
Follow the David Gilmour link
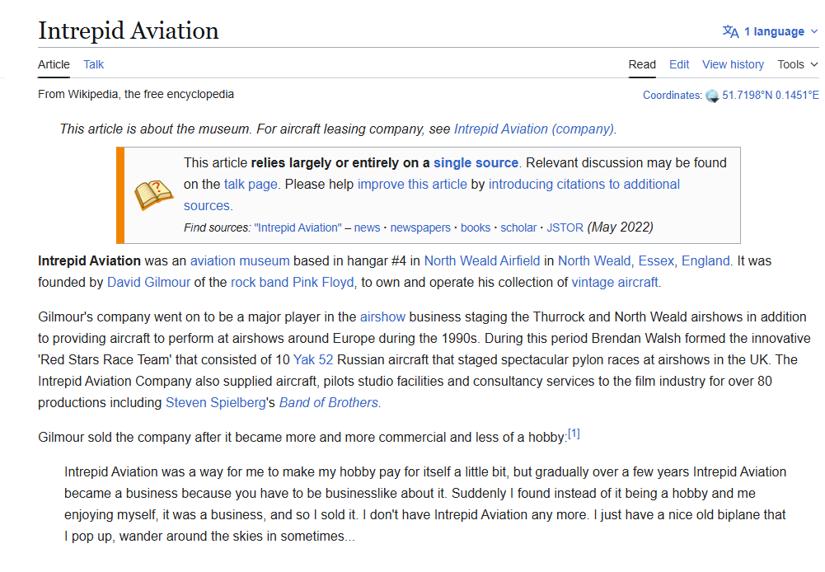148,282
